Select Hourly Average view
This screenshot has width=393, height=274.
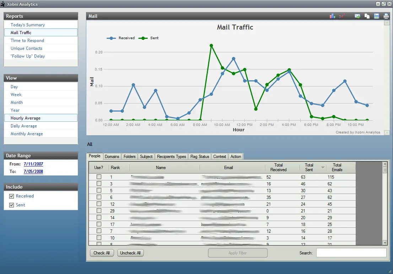pyautogui.click(x=41, y=118)
